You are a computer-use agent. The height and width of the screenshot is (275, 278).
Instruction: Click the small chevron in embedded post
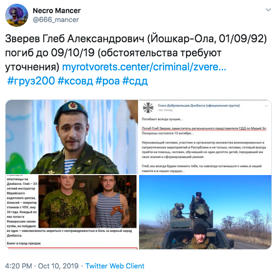pyautogui.click(x=266, y=106)
